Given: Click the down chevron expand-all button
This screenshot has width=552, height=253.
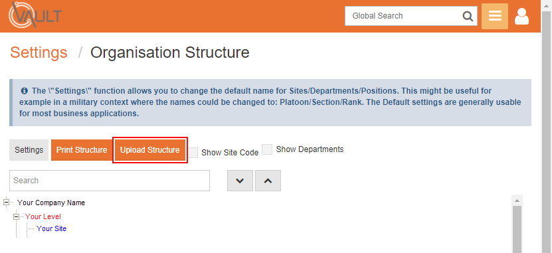Looking at the screenshot, I should pos(240,181).
